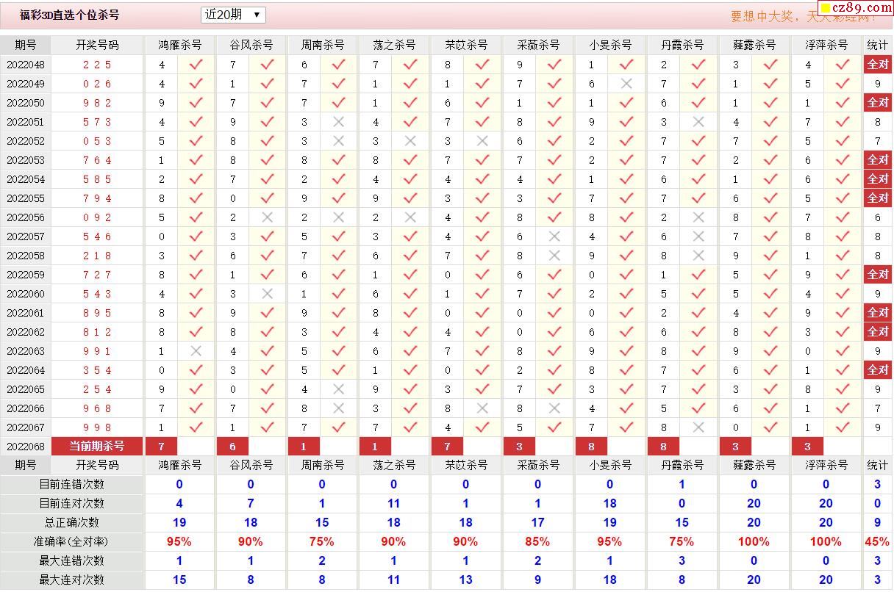
Task: Click the 75% accuracy value under 周南杀号
Action: coord(322,542)
